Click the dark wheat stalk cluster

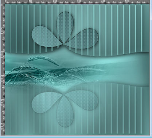tap(18, 77)
